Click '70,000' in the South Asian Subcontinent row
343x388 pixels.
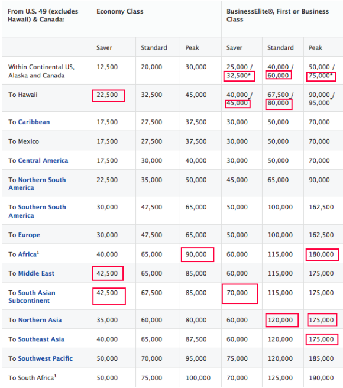[237, 293]
